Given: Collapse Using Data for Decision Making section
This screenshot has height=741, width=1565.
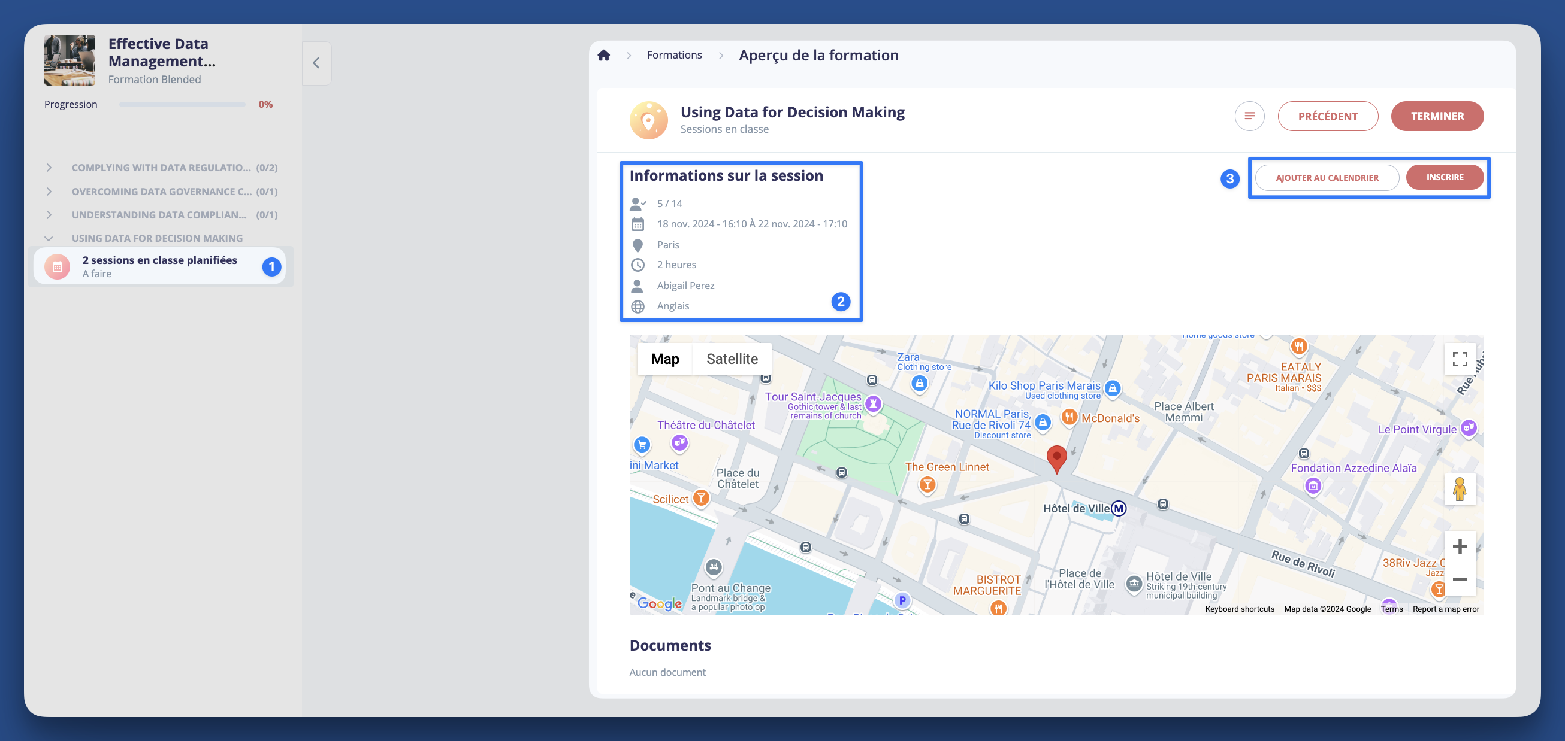Looking at the screenshot, I should (49, 238).
